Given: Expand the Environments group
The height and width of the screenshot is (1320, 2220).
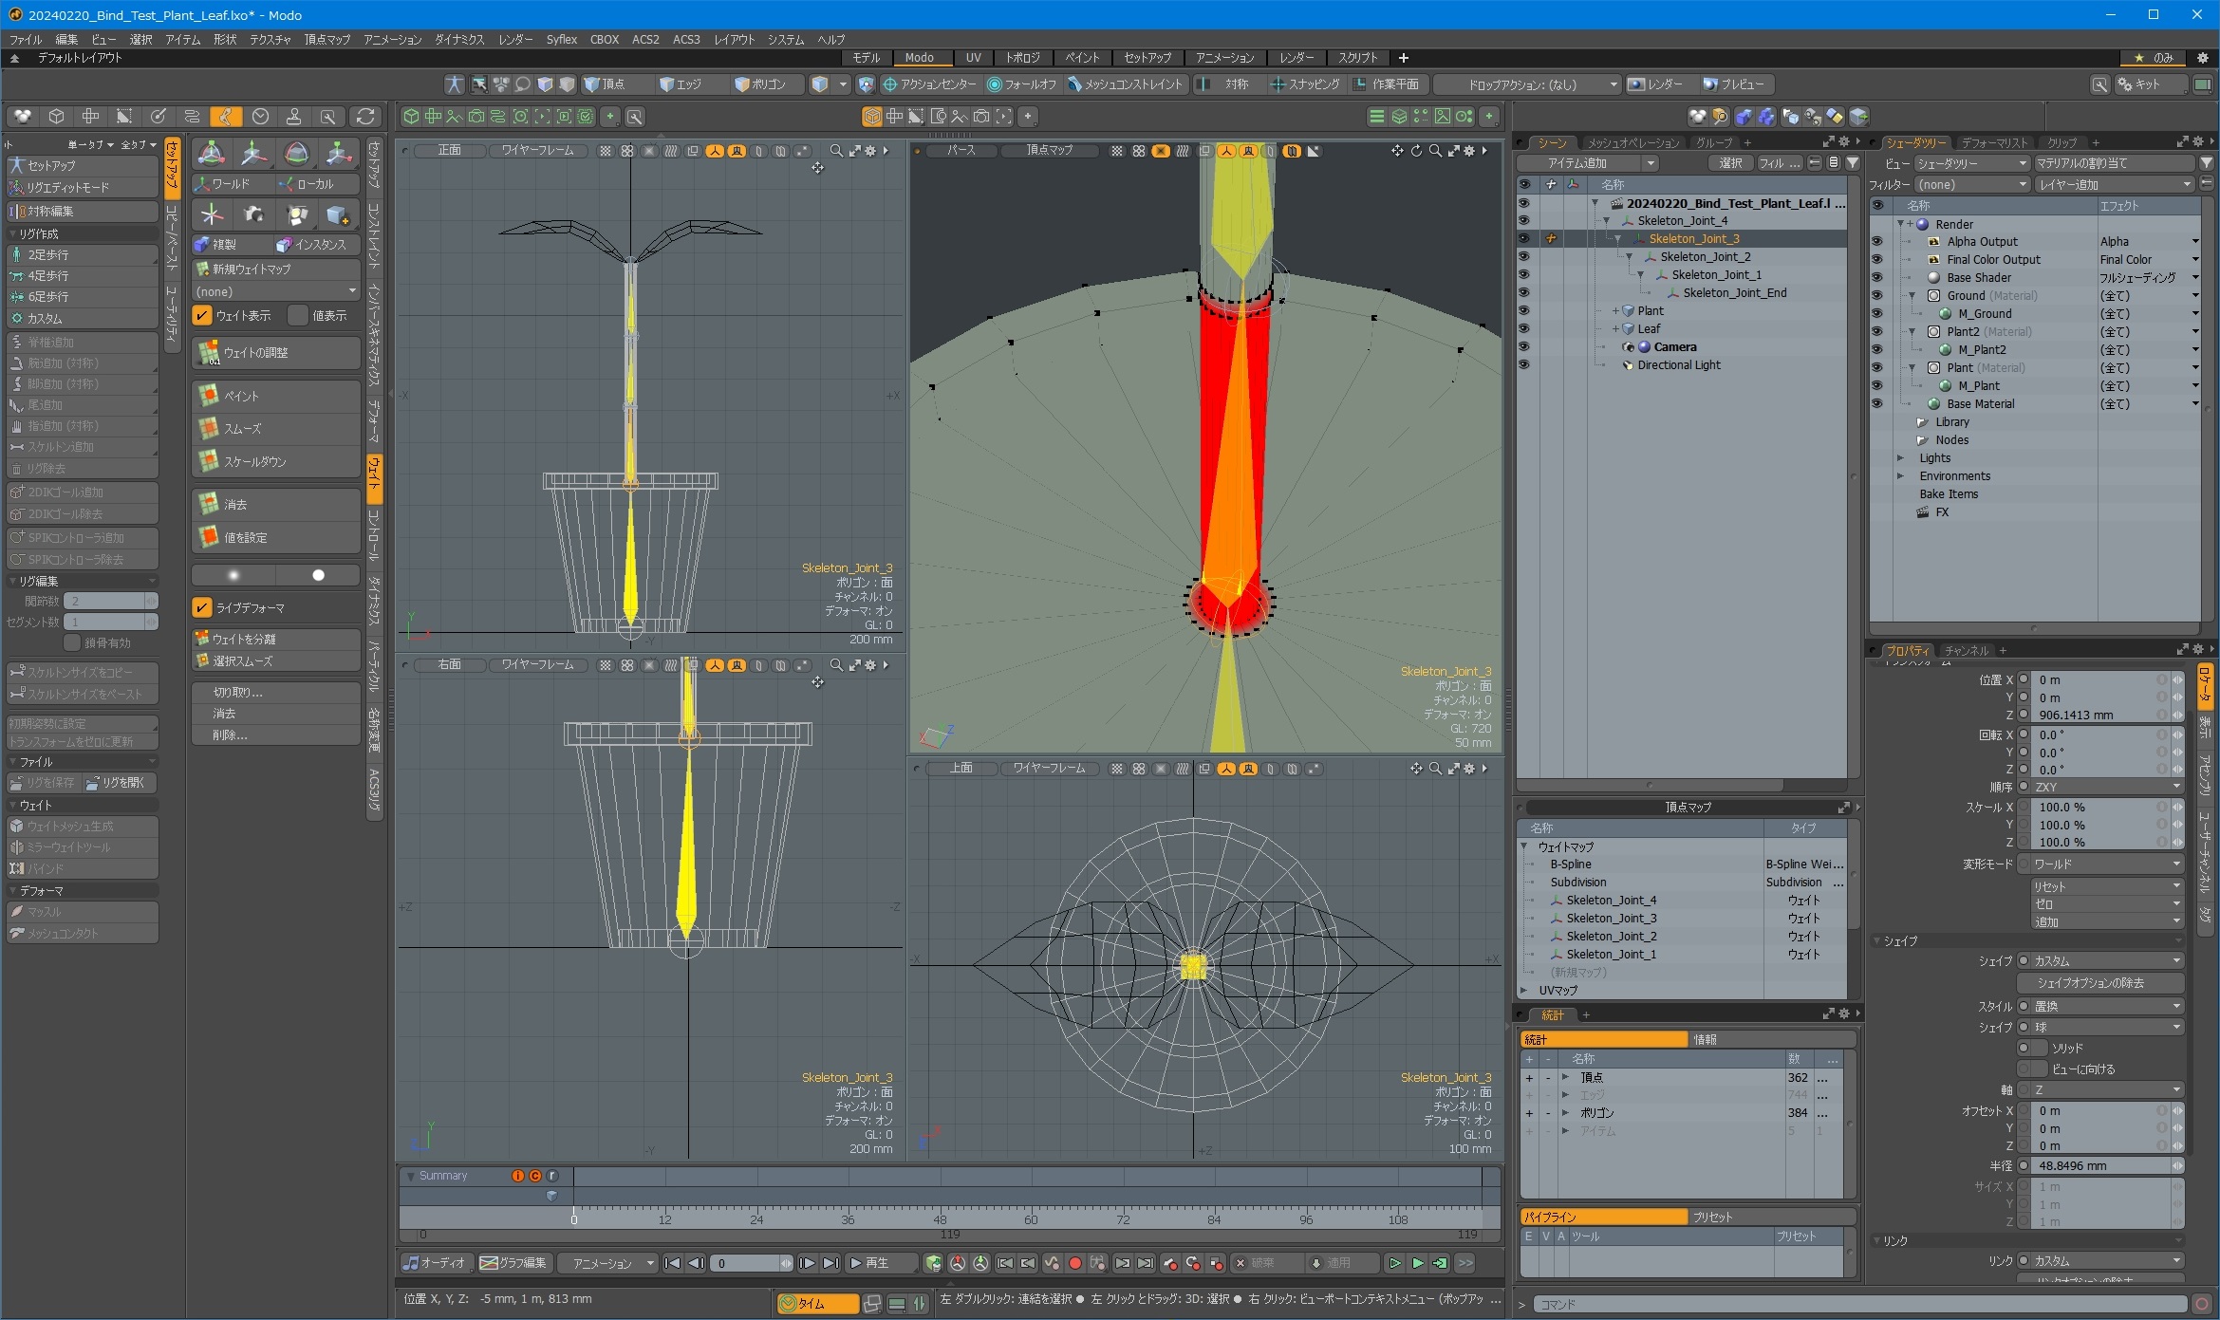Looking at the screenshot, I should 1900,476.
